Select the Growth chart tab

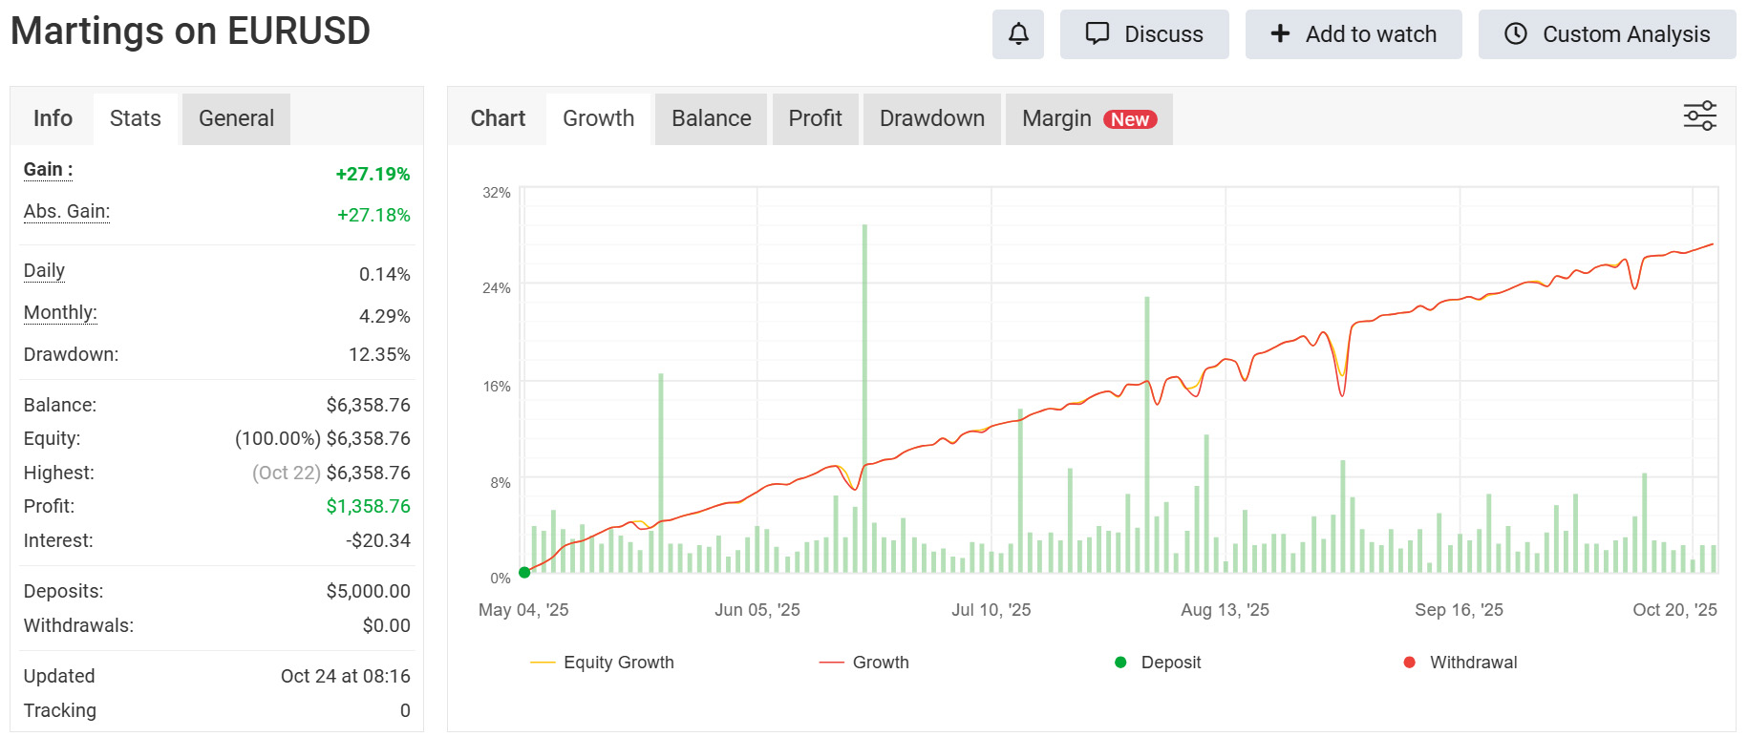pos(598,118)
